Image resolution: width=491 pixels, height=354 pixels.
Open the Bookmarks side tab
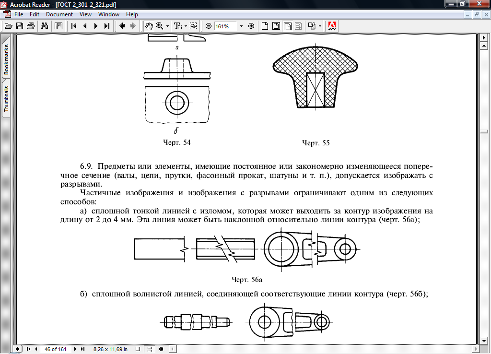(x=6, y=59)
